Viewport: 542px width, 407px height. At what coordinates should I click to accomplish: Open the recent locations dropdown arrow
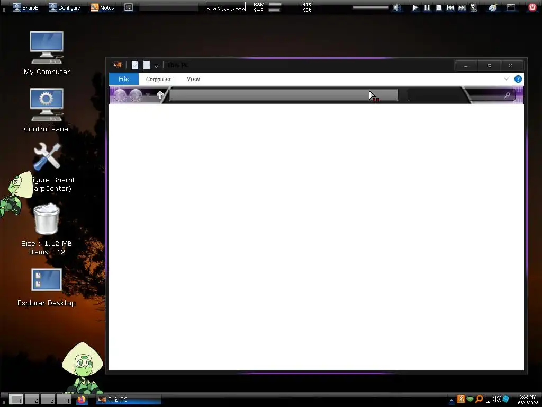(x=148, y=95)
